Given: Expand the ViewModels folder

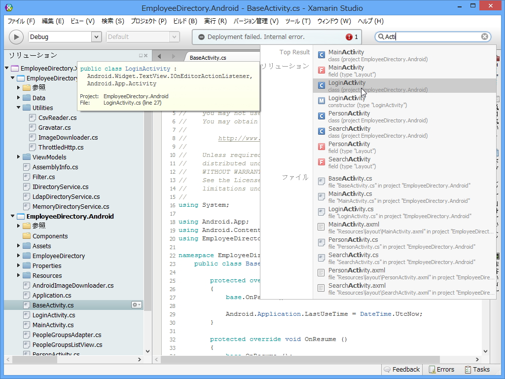Looking at the screenshot, I should tap(19, 157).
